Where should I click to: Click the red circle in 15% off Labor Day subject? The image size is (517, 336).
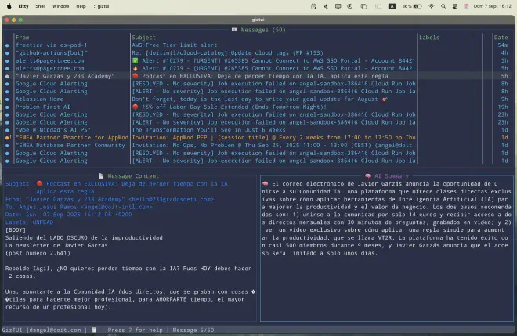coord(135,107)
